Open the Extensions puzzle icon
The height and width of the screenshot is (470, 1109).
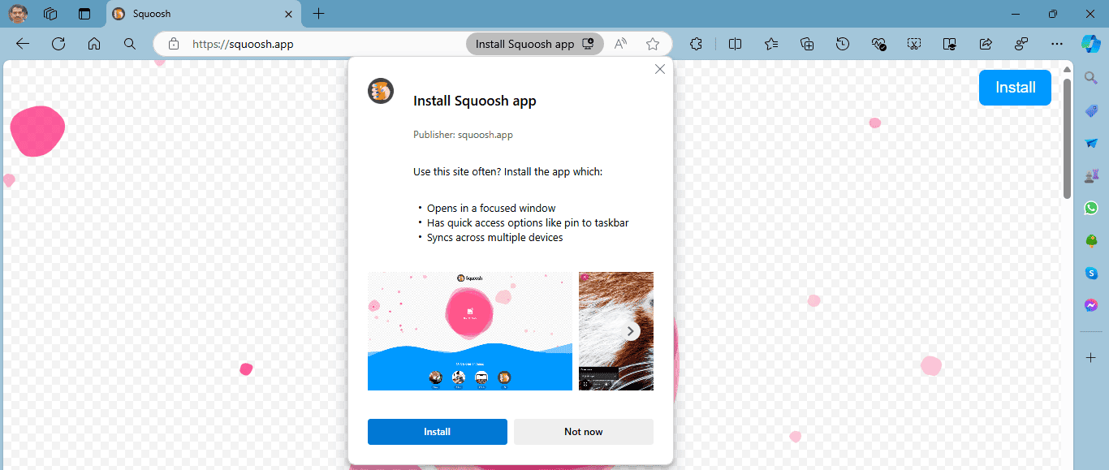click(x=696, y=44)
